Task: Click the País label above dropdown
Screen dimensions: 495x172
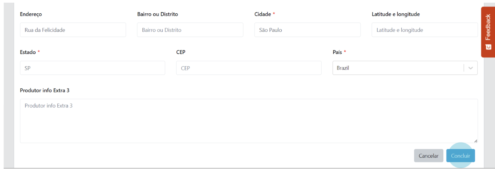Action: pos(337,52)
